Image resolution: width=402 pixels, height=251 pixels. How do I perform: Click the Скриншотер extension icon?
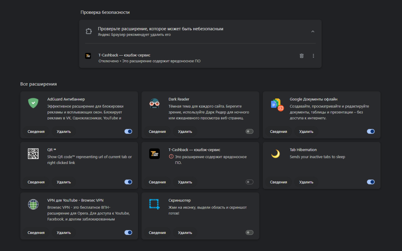click(x=154, y=204)
